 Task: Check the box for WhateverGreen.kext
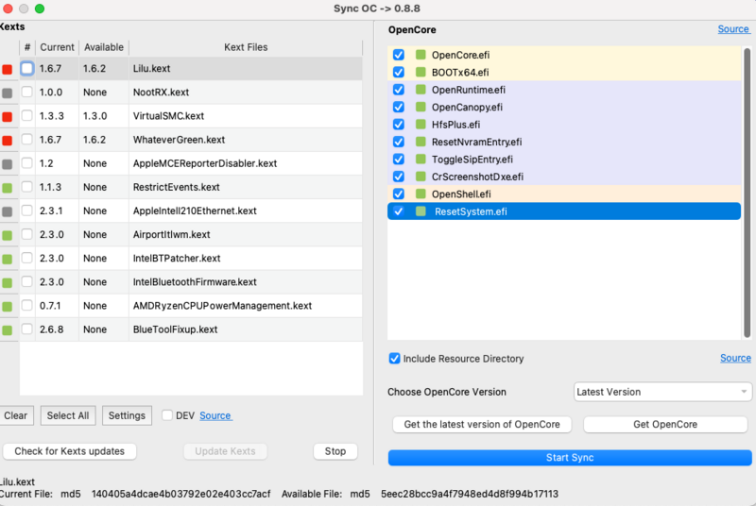(x=27, y=140)
